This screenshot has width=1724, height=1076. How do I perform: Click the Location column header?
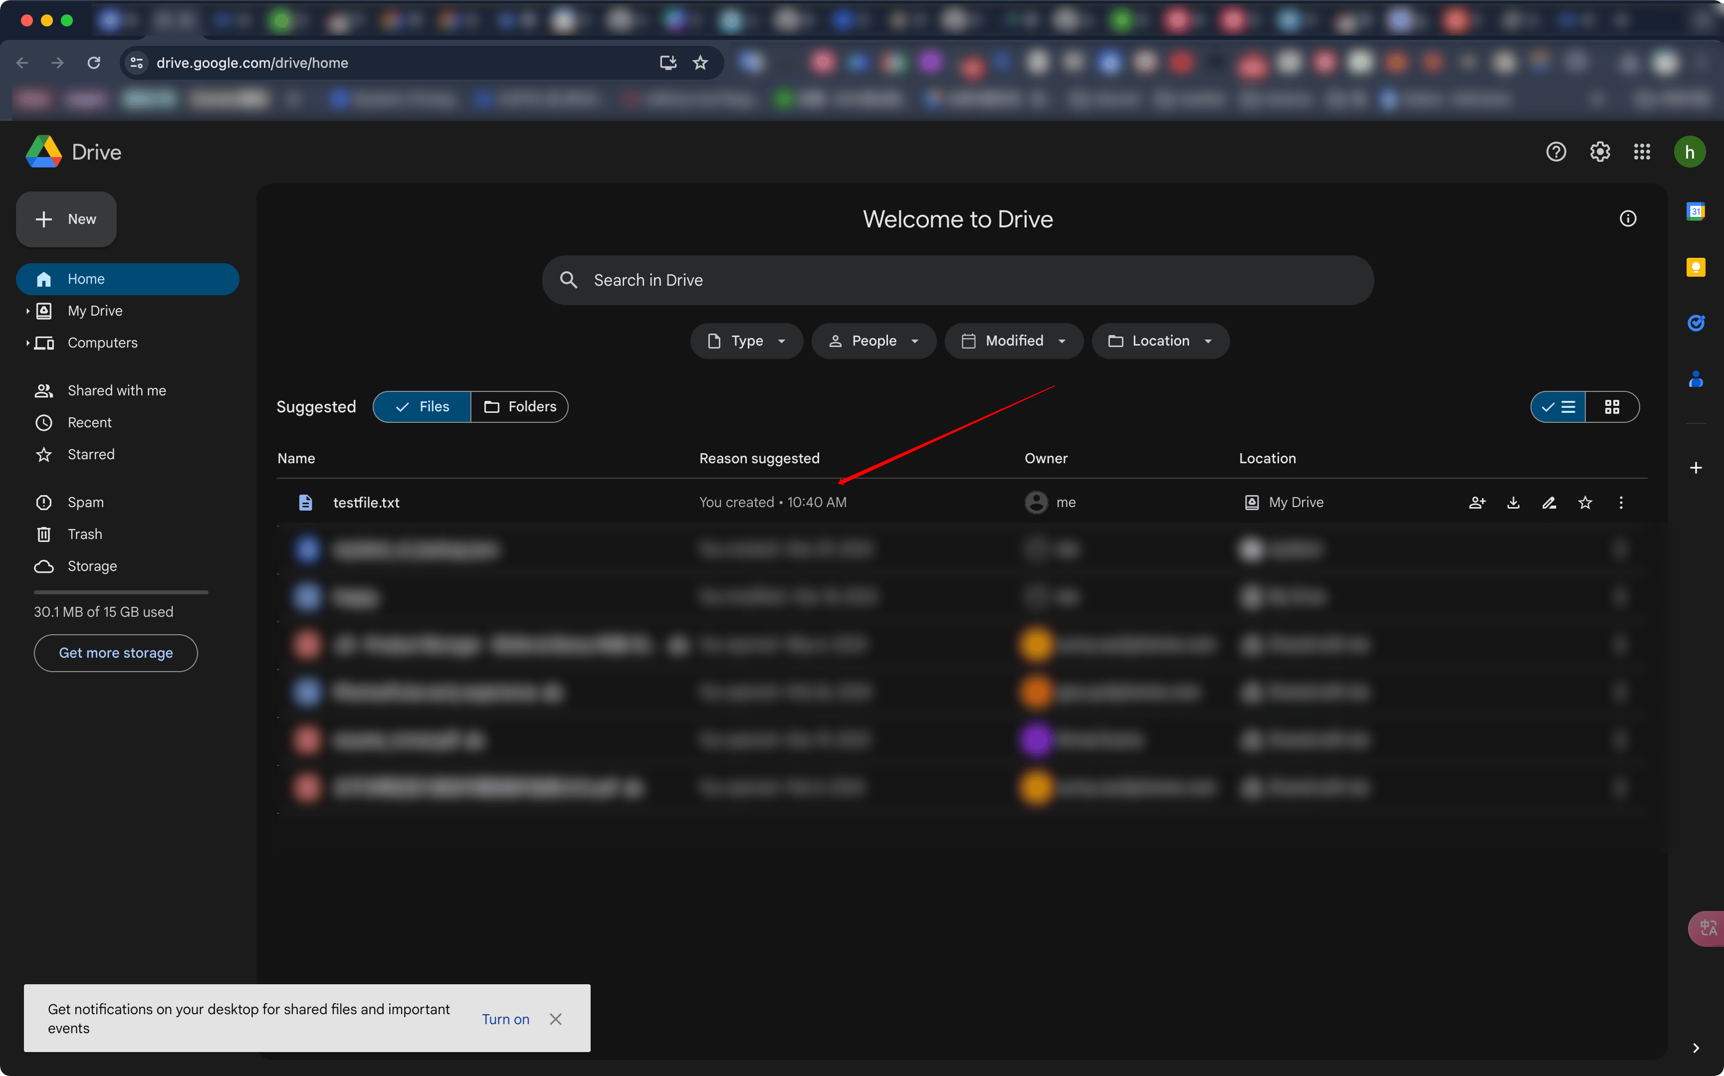click(x=1267, y=458)
